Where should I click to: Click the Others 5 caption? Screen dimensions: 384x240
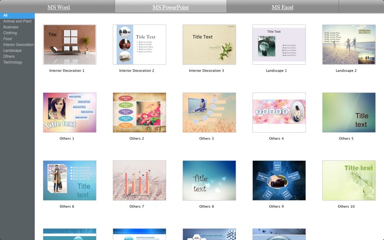pos(346,138)
